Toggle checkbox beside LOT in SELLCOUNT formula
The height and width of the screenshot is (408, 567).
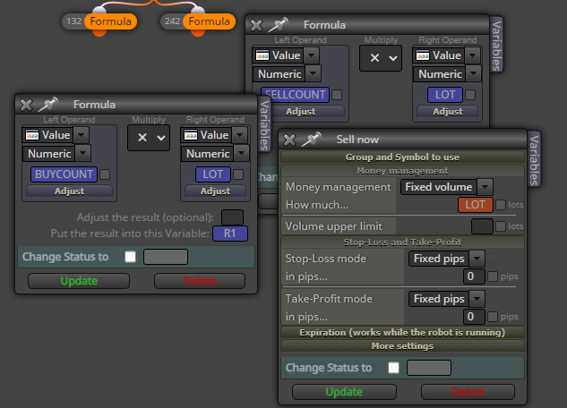pos(470,95)
